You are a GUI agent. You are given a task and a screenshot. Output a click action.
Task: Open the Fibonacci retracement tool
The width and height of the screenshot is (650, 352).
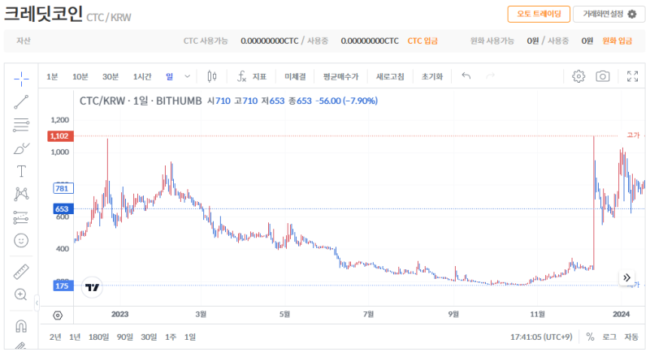[x=21, y=125]
